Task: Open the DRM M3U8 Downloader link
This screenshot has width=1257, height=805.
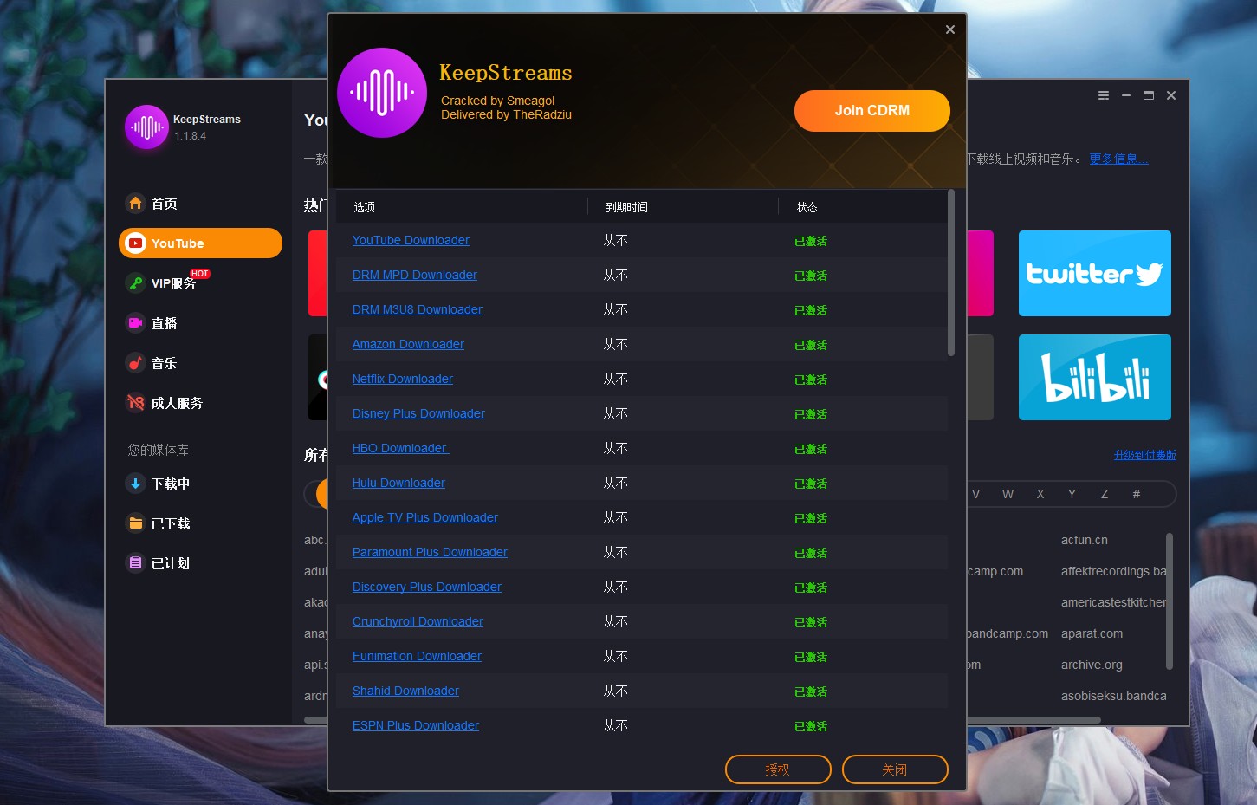Action: [x=417, y=309]
